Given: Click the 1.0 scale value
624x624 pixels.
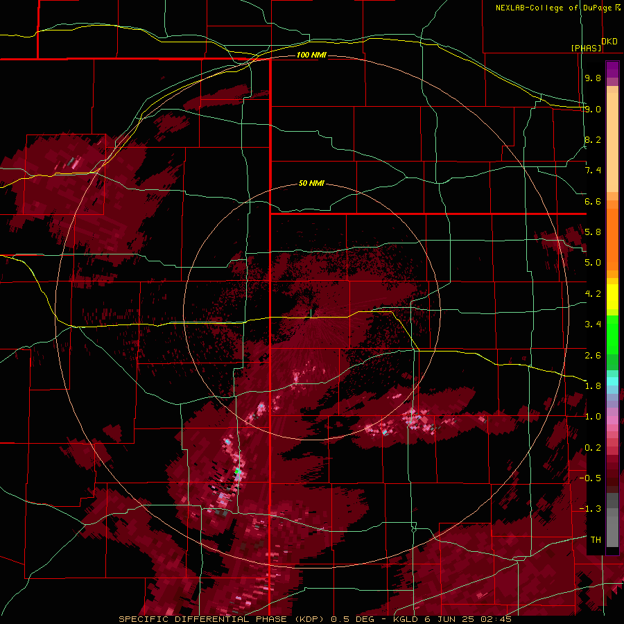Looking at the screenshot, I should (x=593, y=417).
